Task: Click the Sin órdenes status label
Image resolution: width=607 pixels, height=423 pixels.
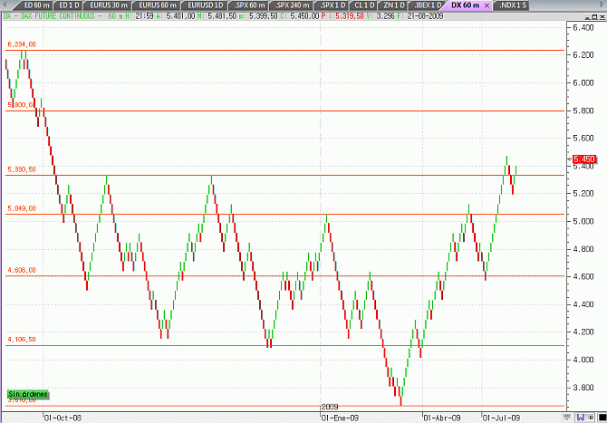Action: pyautogui.click(x=28, y=394)
